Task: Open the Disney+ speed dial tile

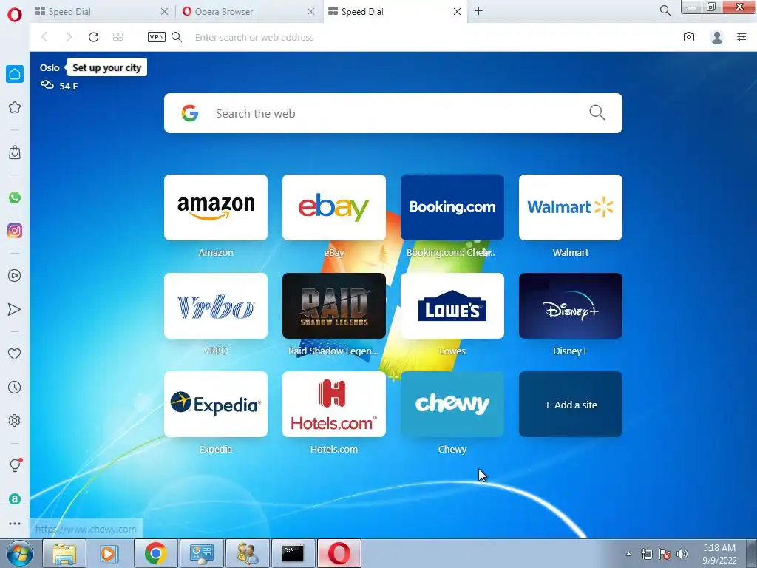Action: 571,305
